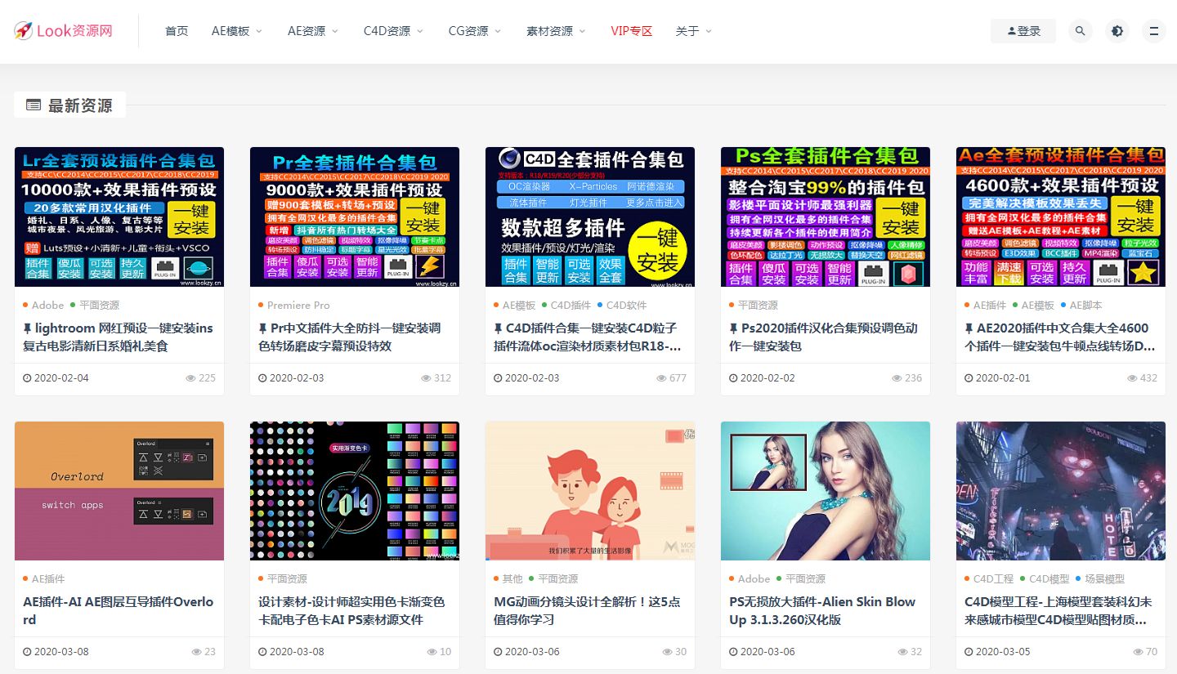Open Pr中文插件大全防抖 post title

[350, 337]
